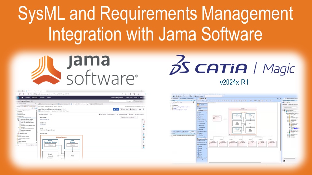Switch to System Architecture tab in Jama
The width and height of the screenshot is (312, 175).
click(64, 104)
